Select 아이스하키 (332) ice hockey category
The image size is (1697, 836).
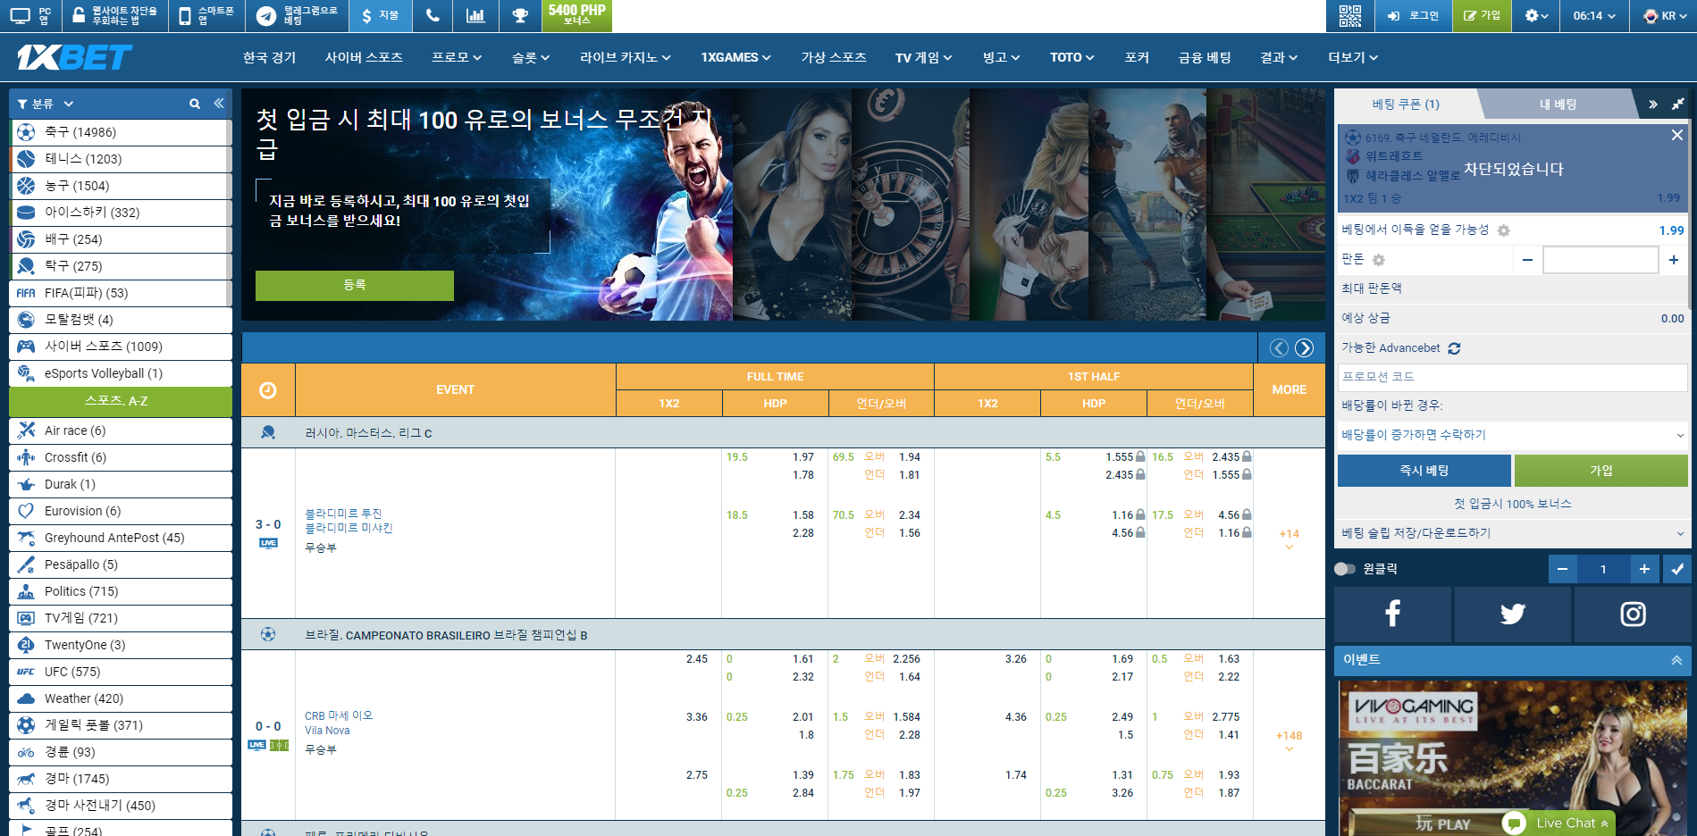pos(121,213)
